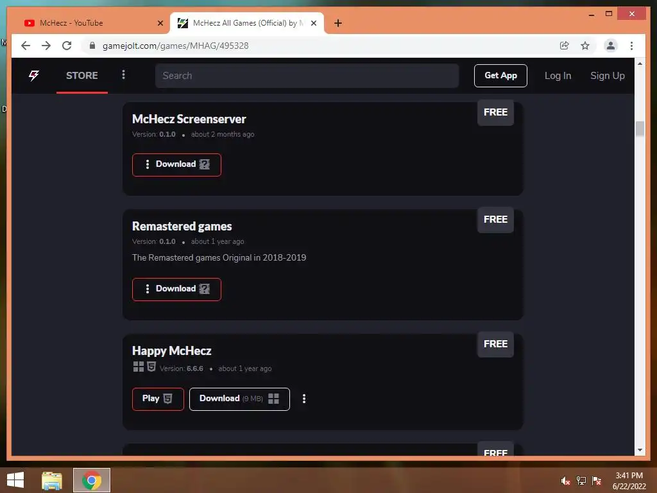657x493 pixels.
Task: Open the Log In link
Action: tap(558, 76)
